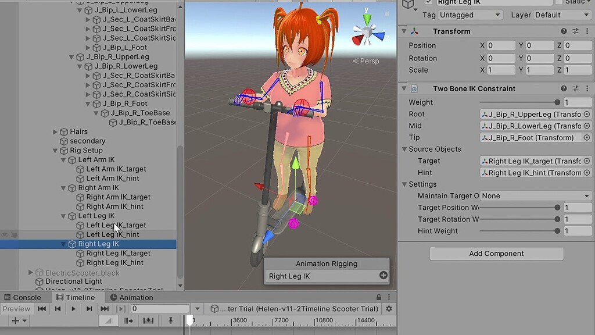
Task: Open the Tag dropdown showing Untagged
Action: coord(469,15)
